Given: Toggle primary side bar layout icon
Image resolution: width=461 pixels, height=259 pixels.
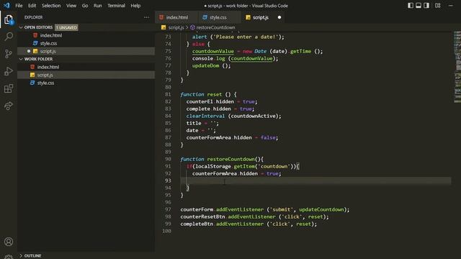Looking at the screenshot, I should pyautogui.click(x=411, y=6).
